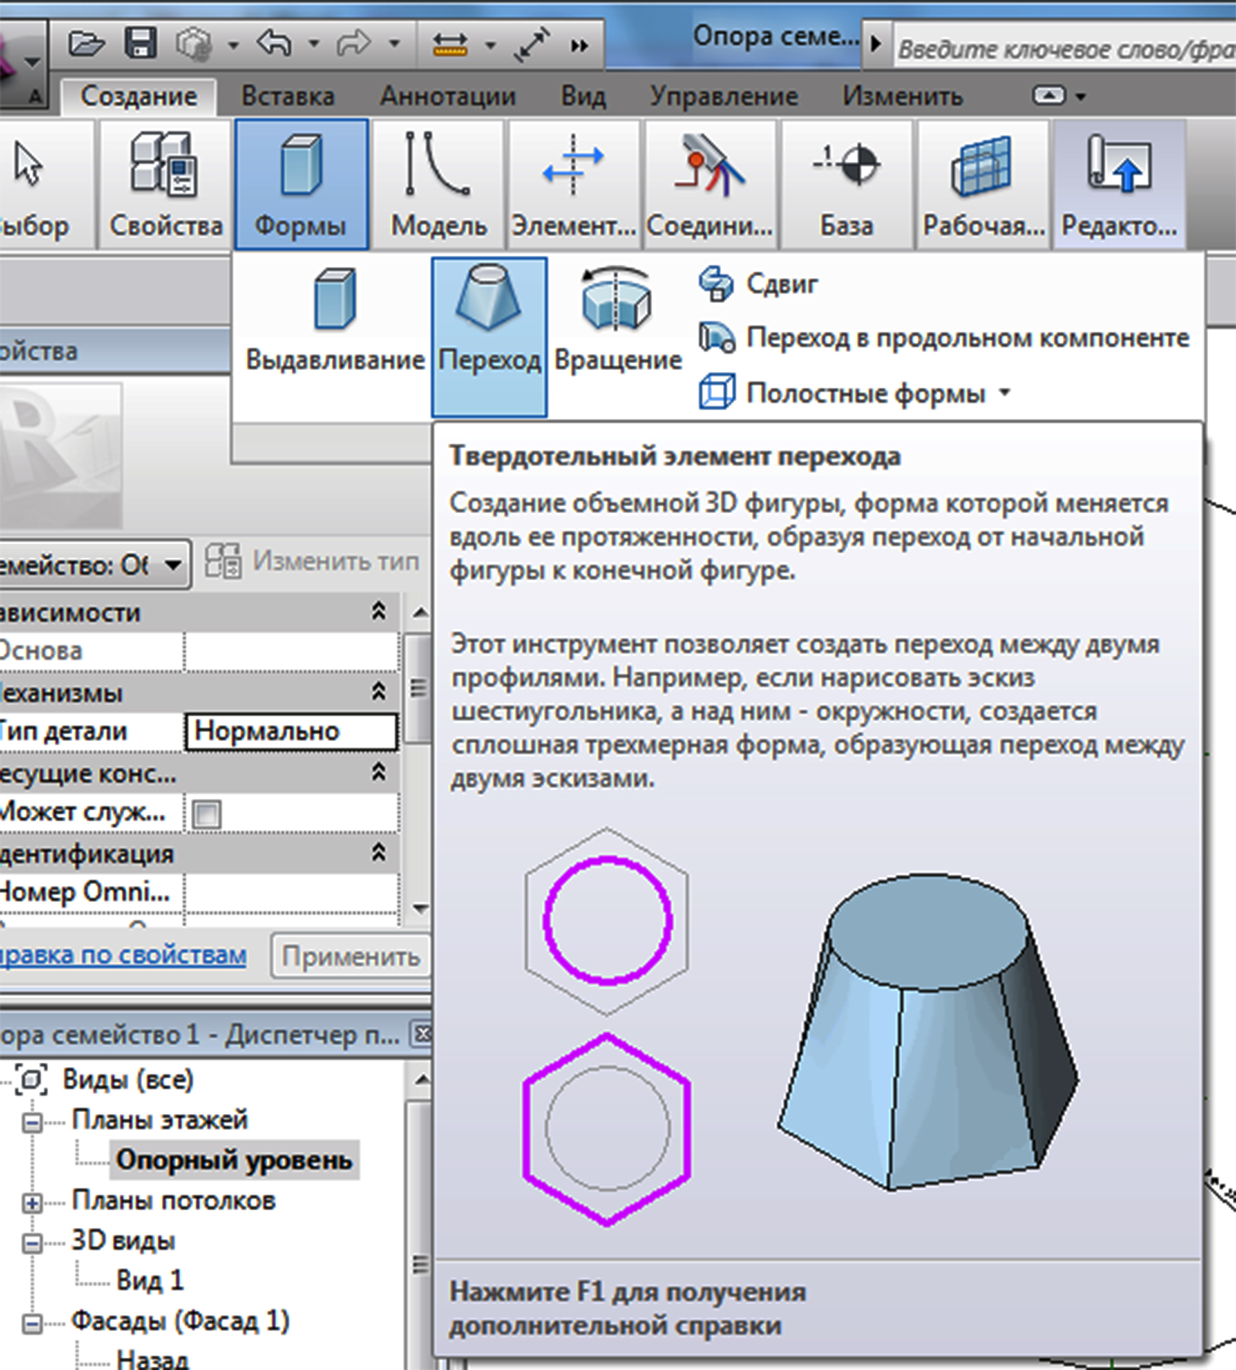This screenshot has height=1370, width=1236.
Task: Select the Вращение revolve tool
Action: [616, 319]
